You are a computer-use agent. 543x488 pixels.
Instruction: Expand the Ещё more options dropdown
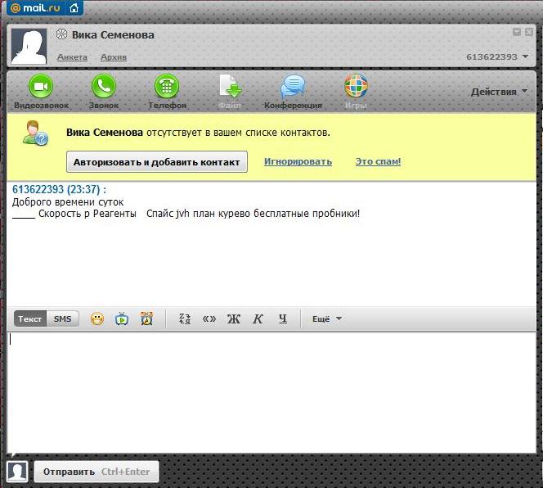[x=327, y=319]
